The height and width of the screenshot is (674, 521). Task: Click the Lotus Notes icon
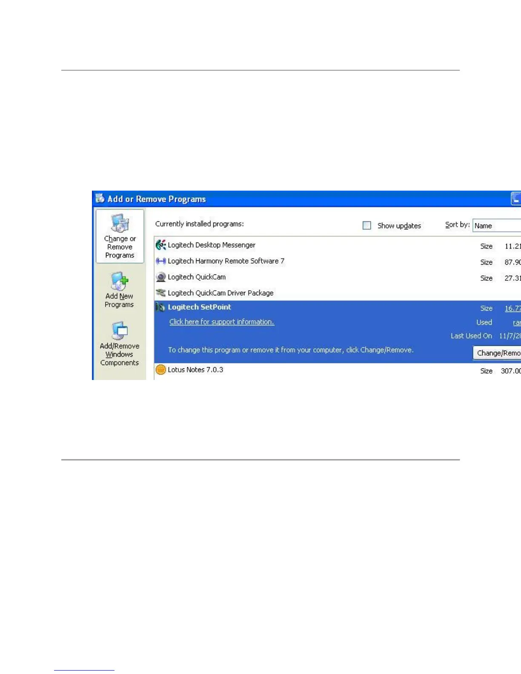click(x=160, y=370)
